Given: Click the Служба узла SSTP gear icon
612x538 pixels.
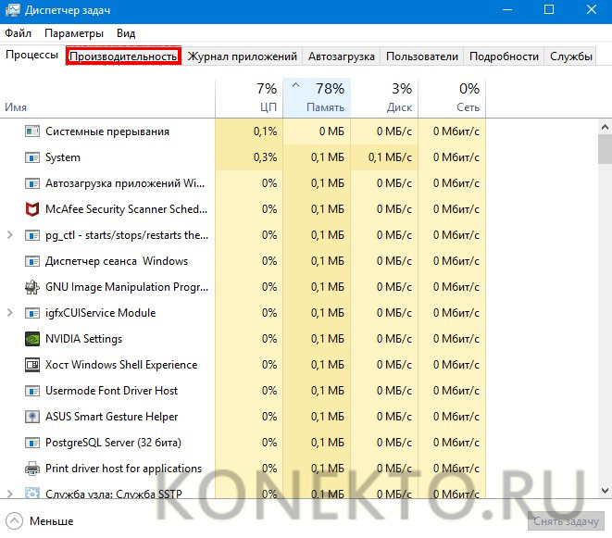Looking at the screenshot, I should tap(32, 494).
